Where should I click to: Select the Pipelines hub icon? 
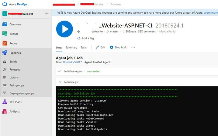tap(5, 53)
